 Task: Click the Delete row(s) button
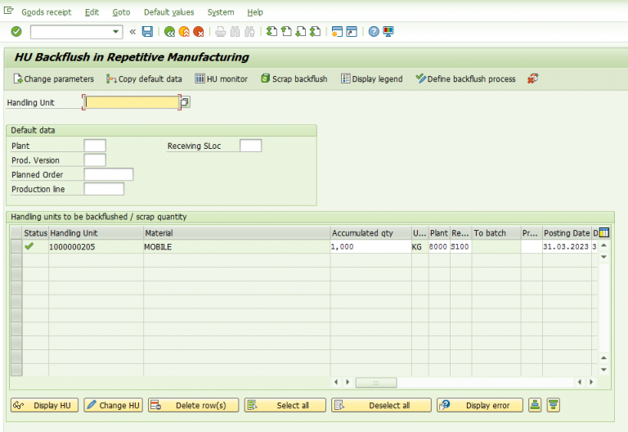pos(193,405)
